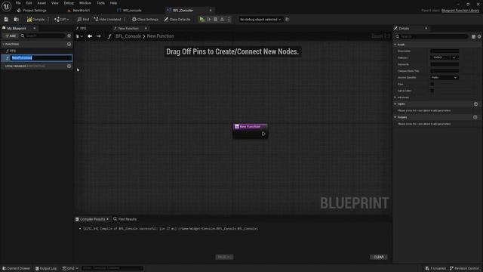Add a new output parameter
Viewport: 483px width, 272px height.
point(475,117)
